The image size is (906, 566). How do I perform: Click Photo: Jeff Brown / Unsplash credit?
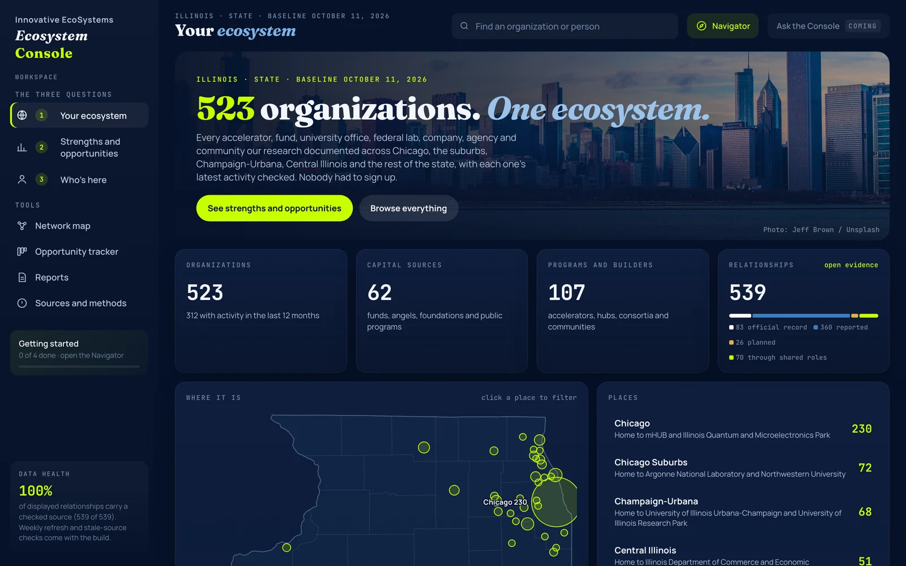coord(821,230)
